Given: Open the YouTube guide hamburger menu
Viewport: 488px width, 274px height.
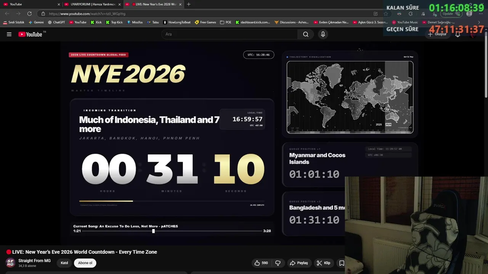Looking at the screenshot, I should [x=9, y=34].
